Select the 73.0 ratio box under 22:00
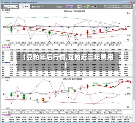 click(24, 45)
